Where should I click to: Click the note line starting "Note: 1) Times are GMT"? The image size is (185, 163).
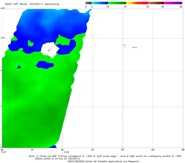tap(105, 156)
